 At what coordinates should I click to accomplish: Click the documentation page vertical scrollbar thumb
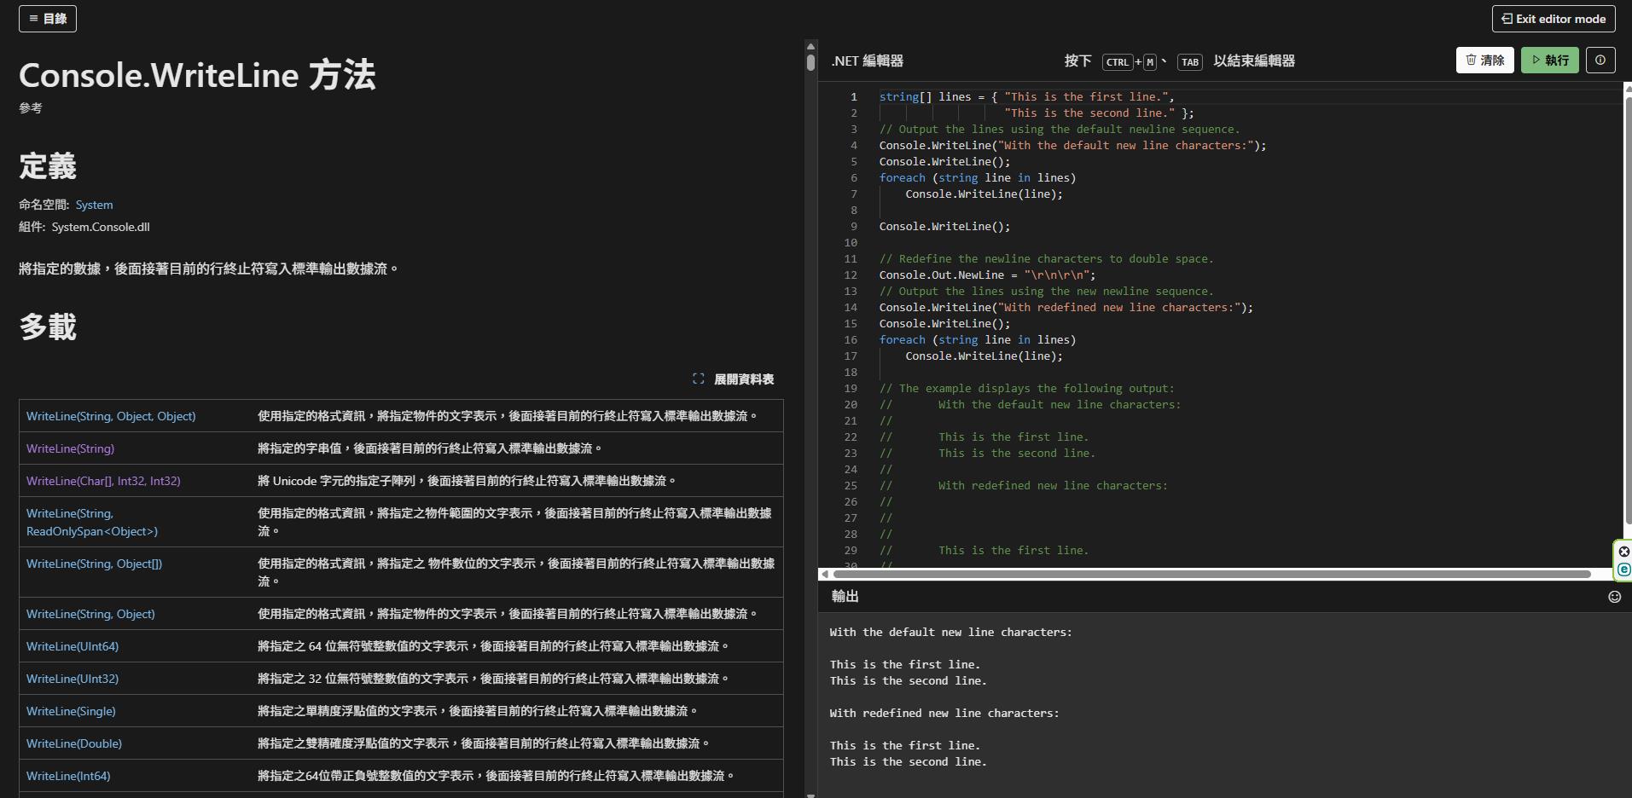click(x=810, y=62)
